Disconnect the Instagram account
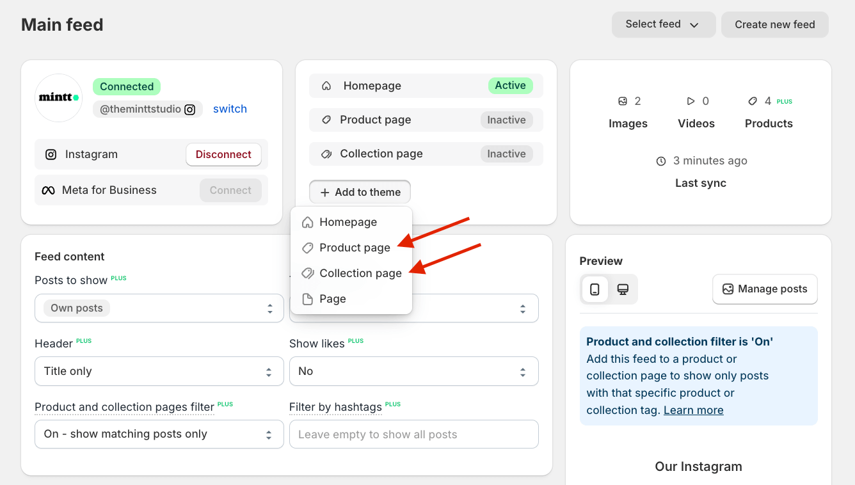This screenshot has width=855, height=485. (x=223, y=154)
